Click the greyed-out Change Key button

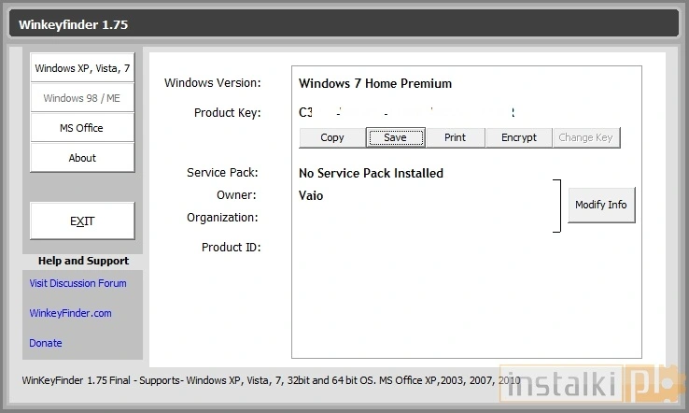coord(585,137)
